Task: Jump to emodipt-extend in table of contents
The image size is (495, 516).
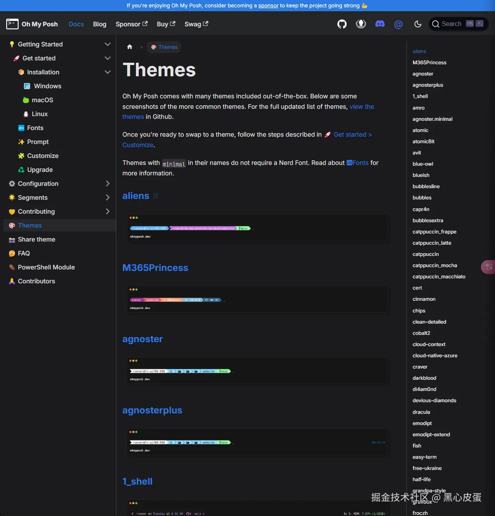Action: 431,434
